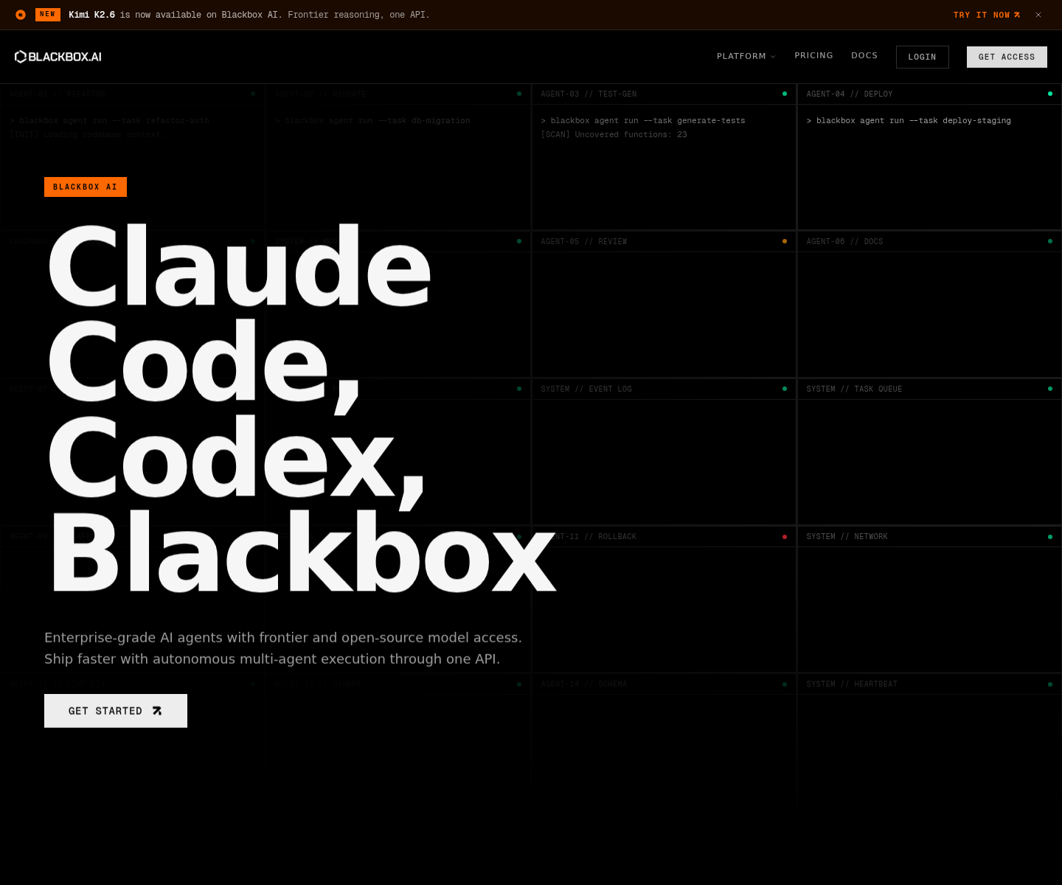Click the Login button

click(x=922, y=57)
